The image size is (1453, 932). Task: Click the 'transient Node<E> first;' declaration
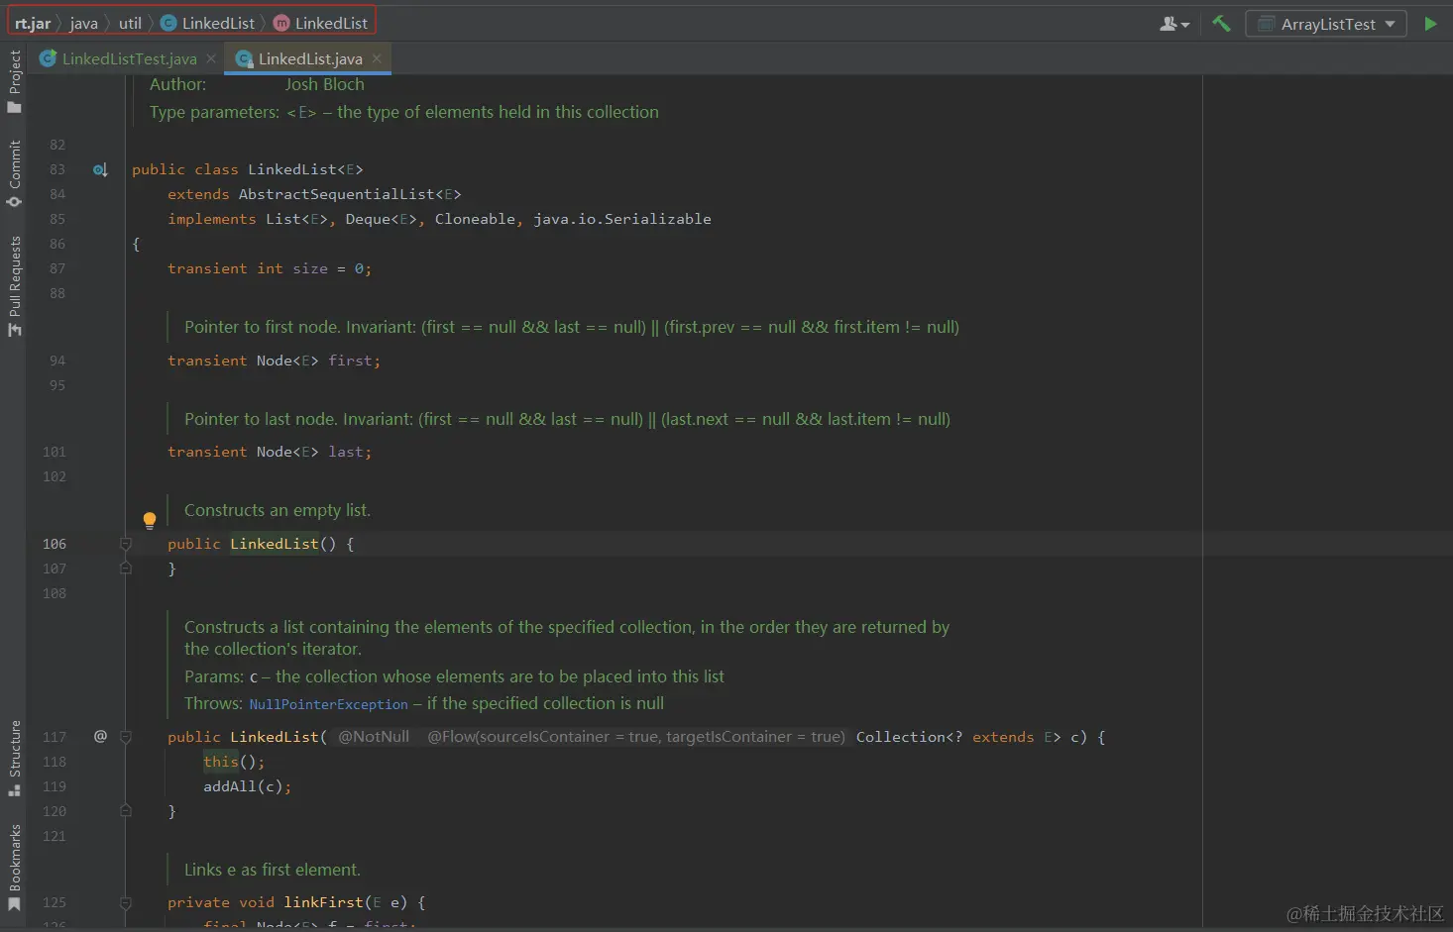pyautogui.click(x=274, y=361)
